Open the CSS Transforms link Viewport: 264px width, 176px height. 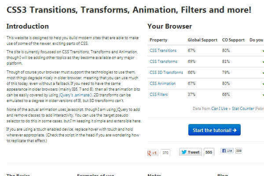point(162,62)
